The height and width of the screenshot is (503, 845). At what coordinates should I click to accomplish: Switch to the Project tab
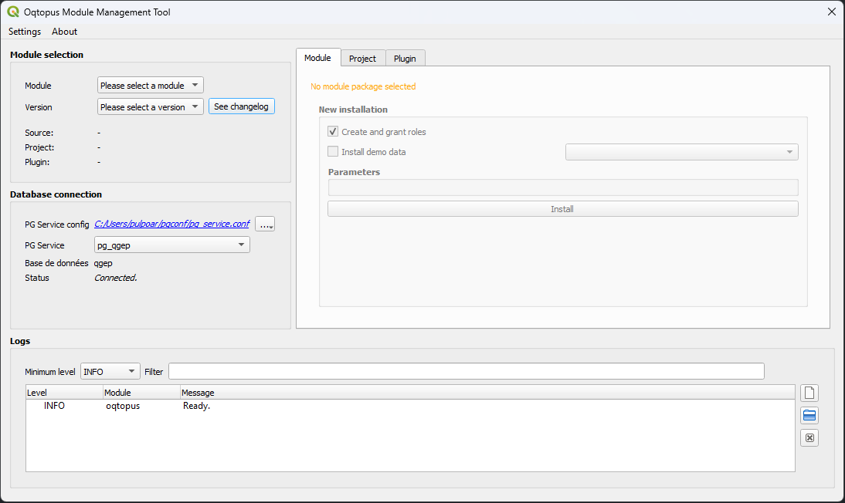tap(362, 59)
